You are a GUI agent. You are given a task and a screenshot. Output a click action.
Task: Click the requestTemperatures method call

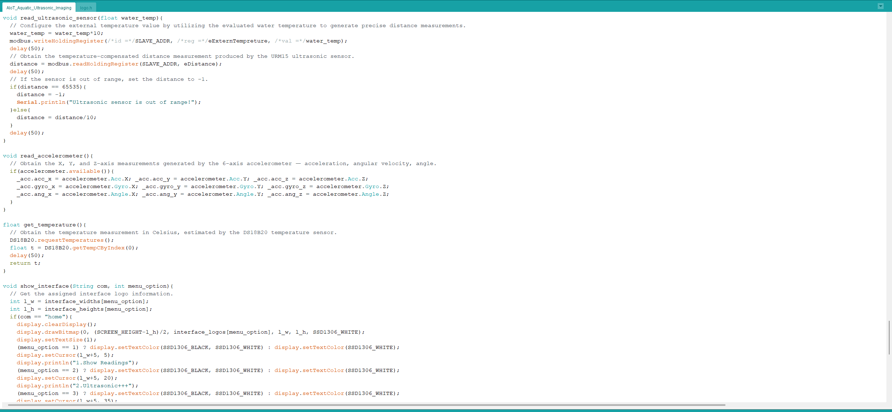70,240
